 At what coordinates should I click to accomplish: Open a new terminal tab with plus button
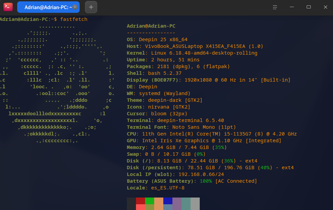pos(91,7)
